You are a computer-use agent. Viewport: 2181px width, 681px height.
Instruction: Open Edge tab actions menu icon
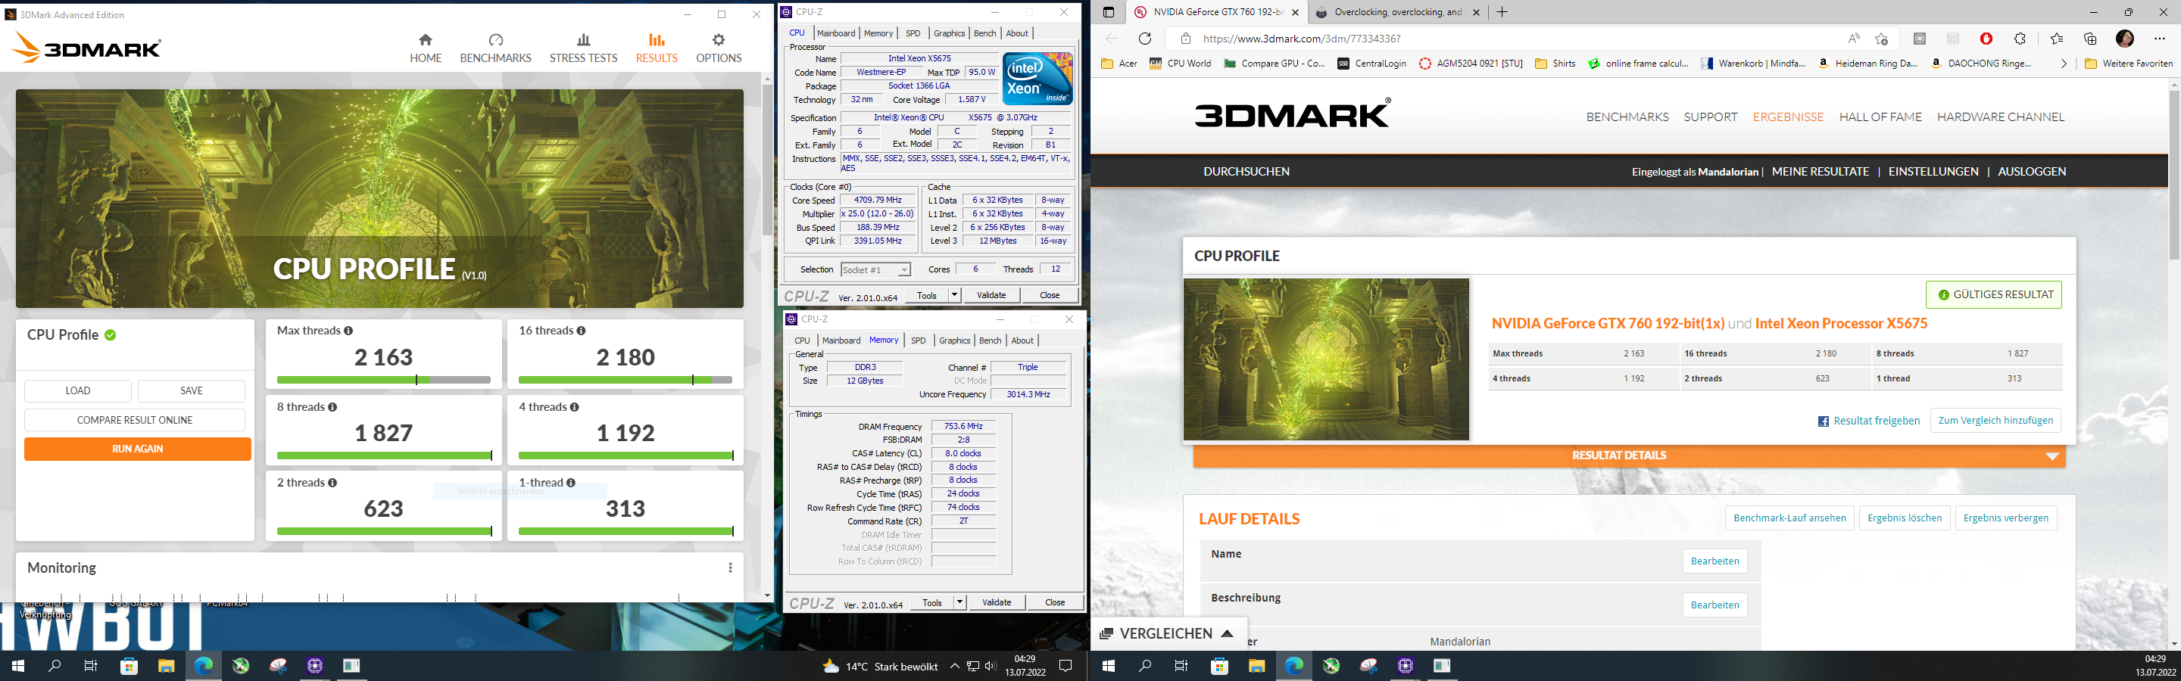click(1108, 13)
